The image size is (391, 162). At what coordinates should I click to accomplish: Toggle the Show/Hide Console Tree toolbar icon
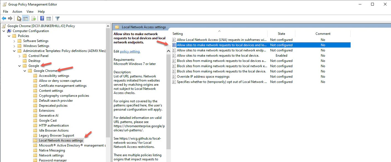[x=25, y=19]
